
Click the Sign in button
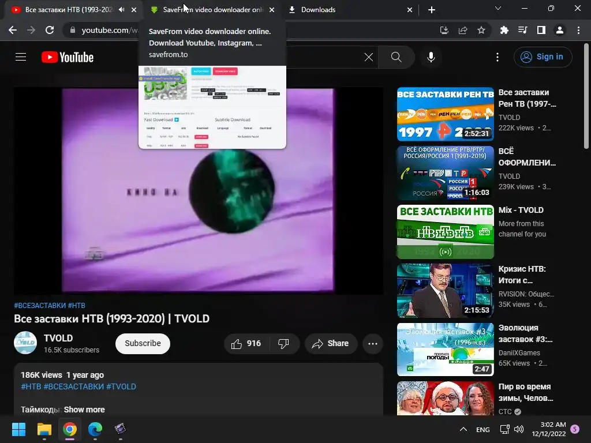[x=543, y=57]
